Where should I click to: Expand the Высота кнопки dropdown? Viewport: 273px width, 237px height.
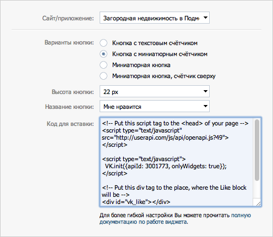pyautogui.click(x=155, y=91)
